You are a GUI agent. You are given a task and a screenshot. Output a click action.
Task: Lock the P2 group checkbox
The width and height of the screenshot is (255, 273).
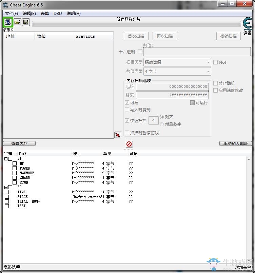[10, 187]
